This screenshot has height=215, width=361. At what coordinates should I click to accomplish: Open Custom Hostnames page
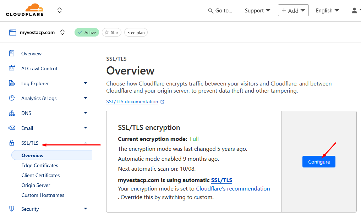tap(43, 195)
